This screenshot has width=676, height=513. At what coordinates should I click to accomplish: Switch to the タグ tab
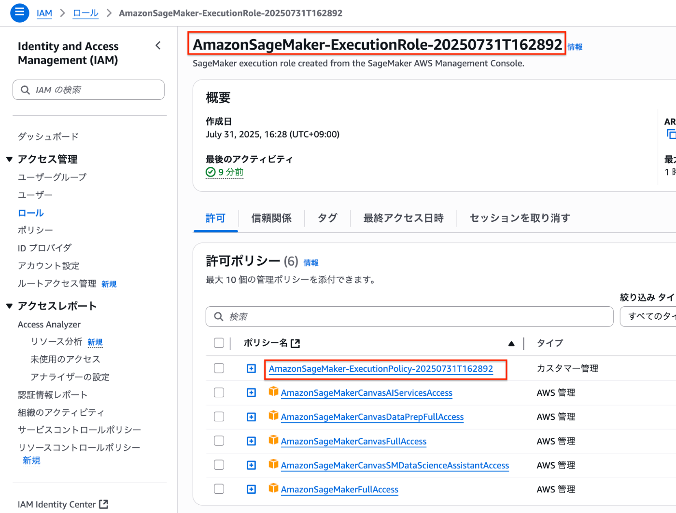[x=327, y=218]
